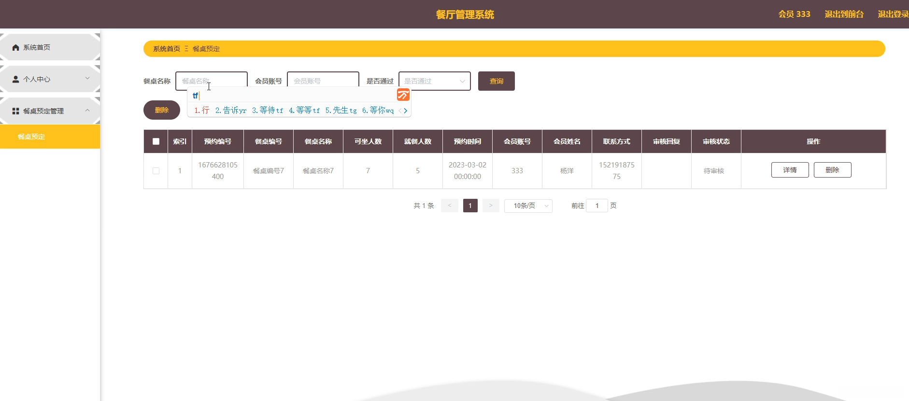Click 会员 333 in the header

pyautogui.click(x=795, y=14)
